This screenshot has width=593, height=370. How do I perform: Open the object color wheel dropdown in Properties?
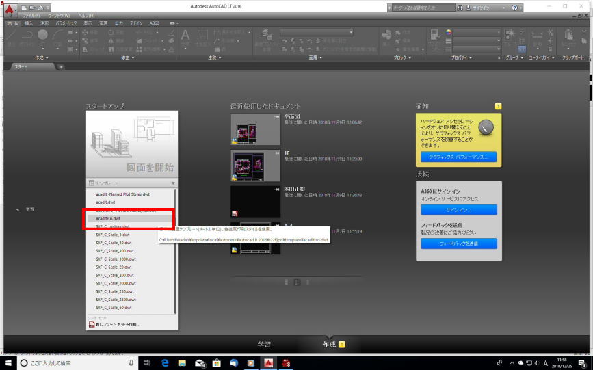(449, 32)
